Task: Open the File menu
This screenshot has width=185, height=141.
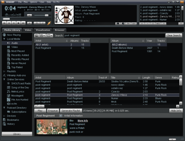Action: pos(20,2)
